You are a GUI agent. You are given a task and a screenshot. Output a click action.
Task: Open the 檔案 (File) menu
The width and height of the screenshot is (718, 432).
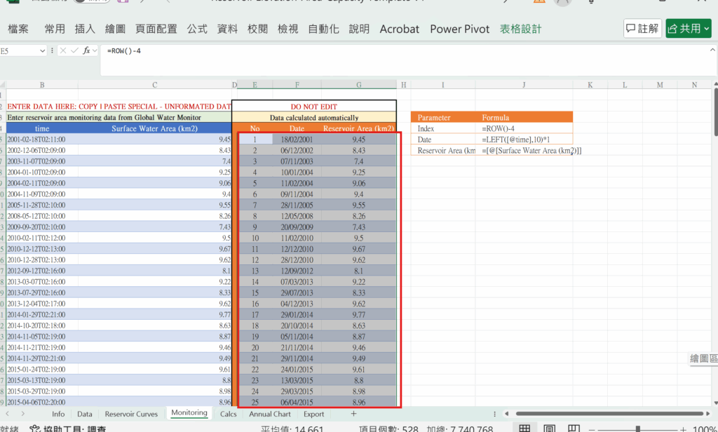point(18,29)
